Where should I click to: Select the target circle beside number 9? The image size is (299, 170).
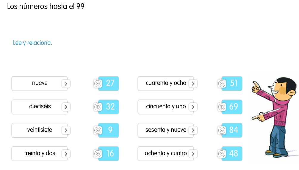98,131
